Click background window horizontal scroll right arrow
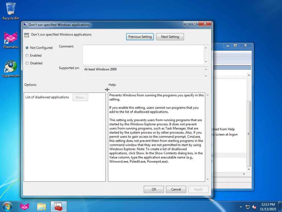 (x=244, y=174)
